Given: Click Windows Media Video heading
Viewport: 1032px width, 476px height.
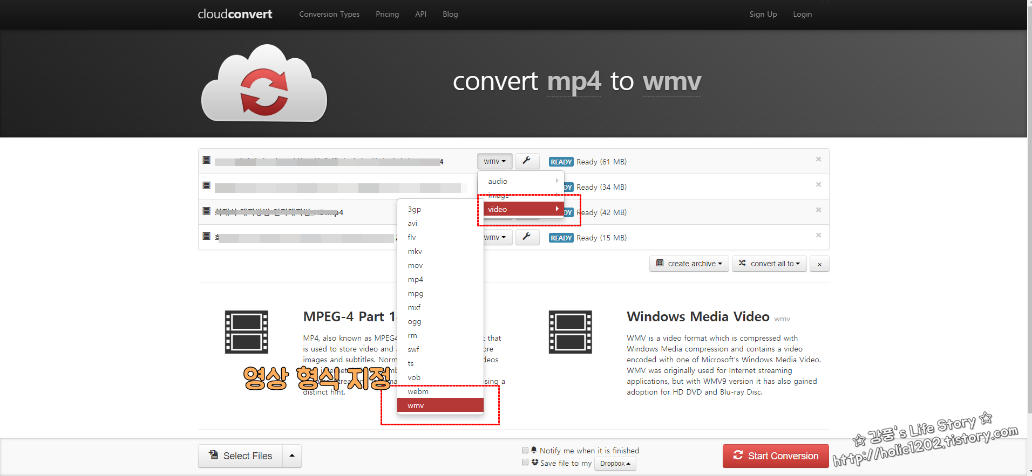Looking at the screenshot, I should pos(698,316).
